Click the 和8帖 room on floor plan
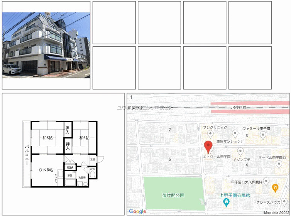291x216 pixels. pos(47,138)
